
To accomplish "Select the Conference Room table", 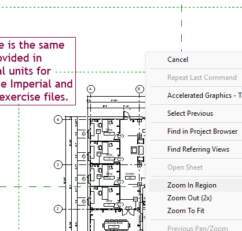I will (x=116, y=225).
